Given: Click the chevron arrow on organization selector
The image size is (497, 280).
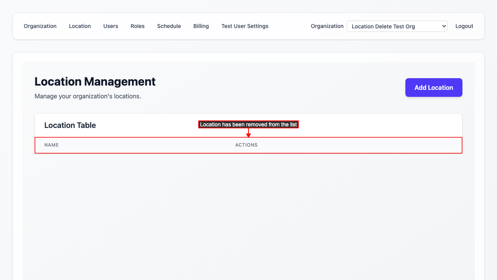Looking at the screenshot, I should tap(444, 26).
